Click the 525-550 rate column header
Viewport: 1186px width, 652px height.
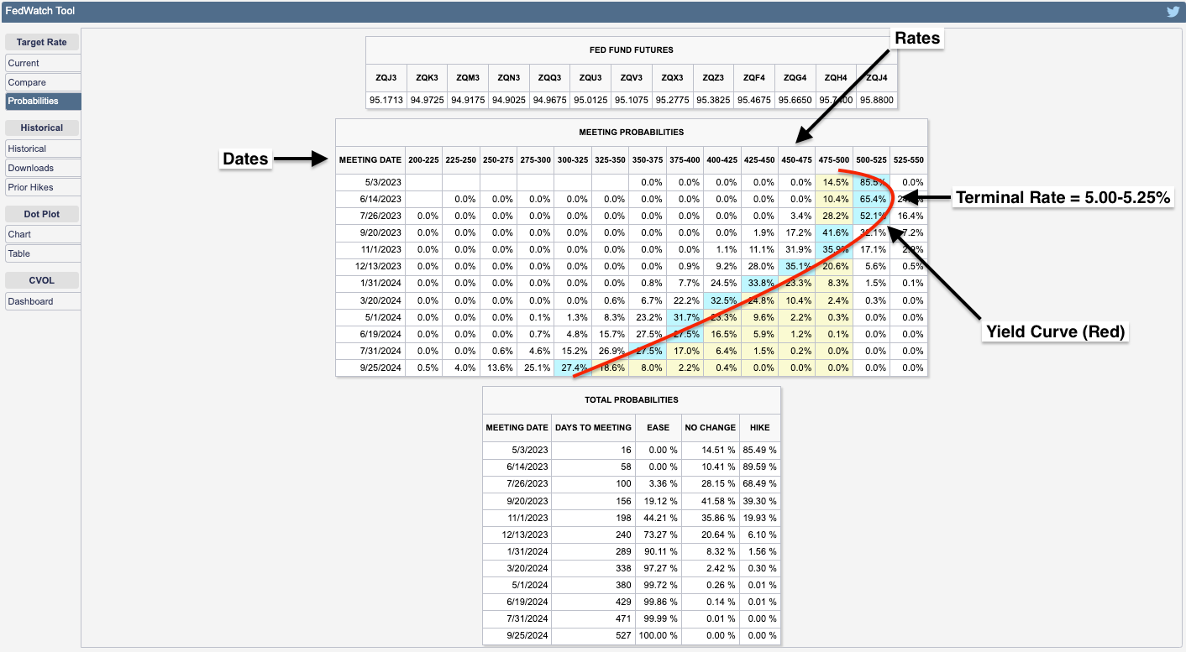click(x=909, y=159)
